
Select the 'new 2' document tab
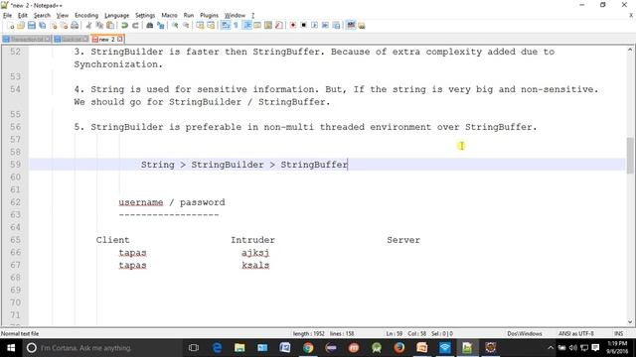coord(107,40)
